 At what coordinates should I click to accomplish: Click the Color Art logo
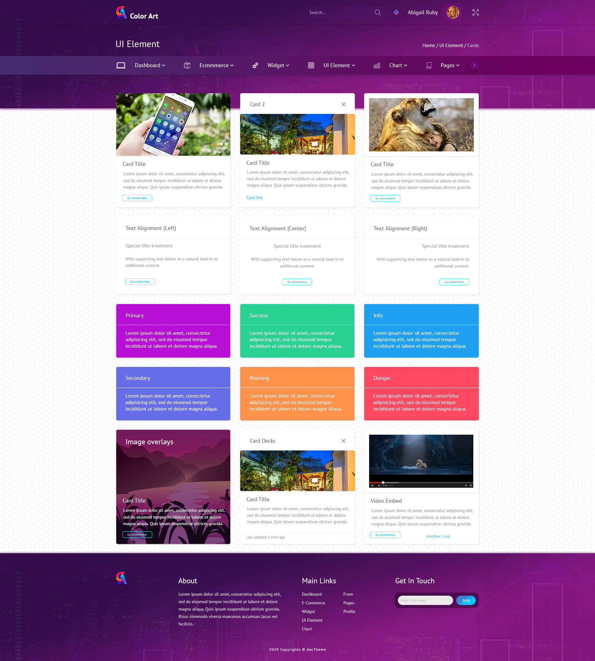137,13
